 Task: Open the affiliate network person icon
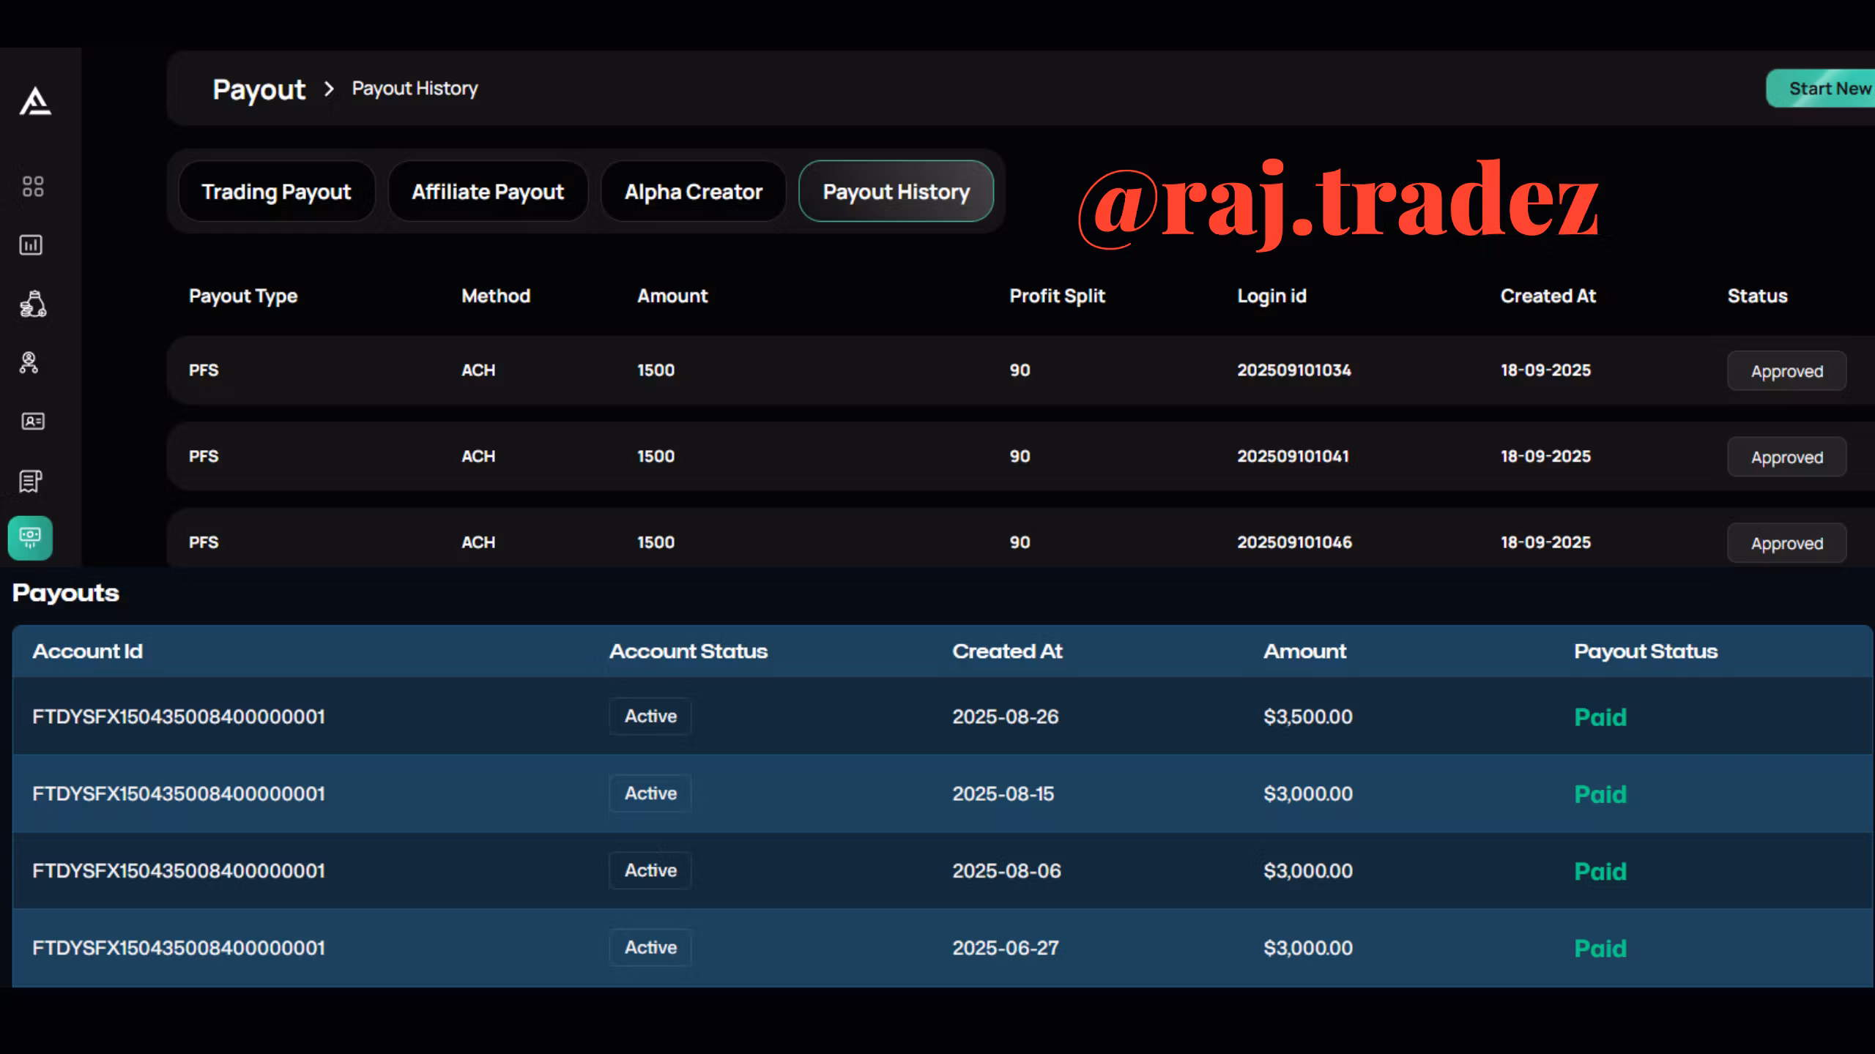tap(29, 362)
